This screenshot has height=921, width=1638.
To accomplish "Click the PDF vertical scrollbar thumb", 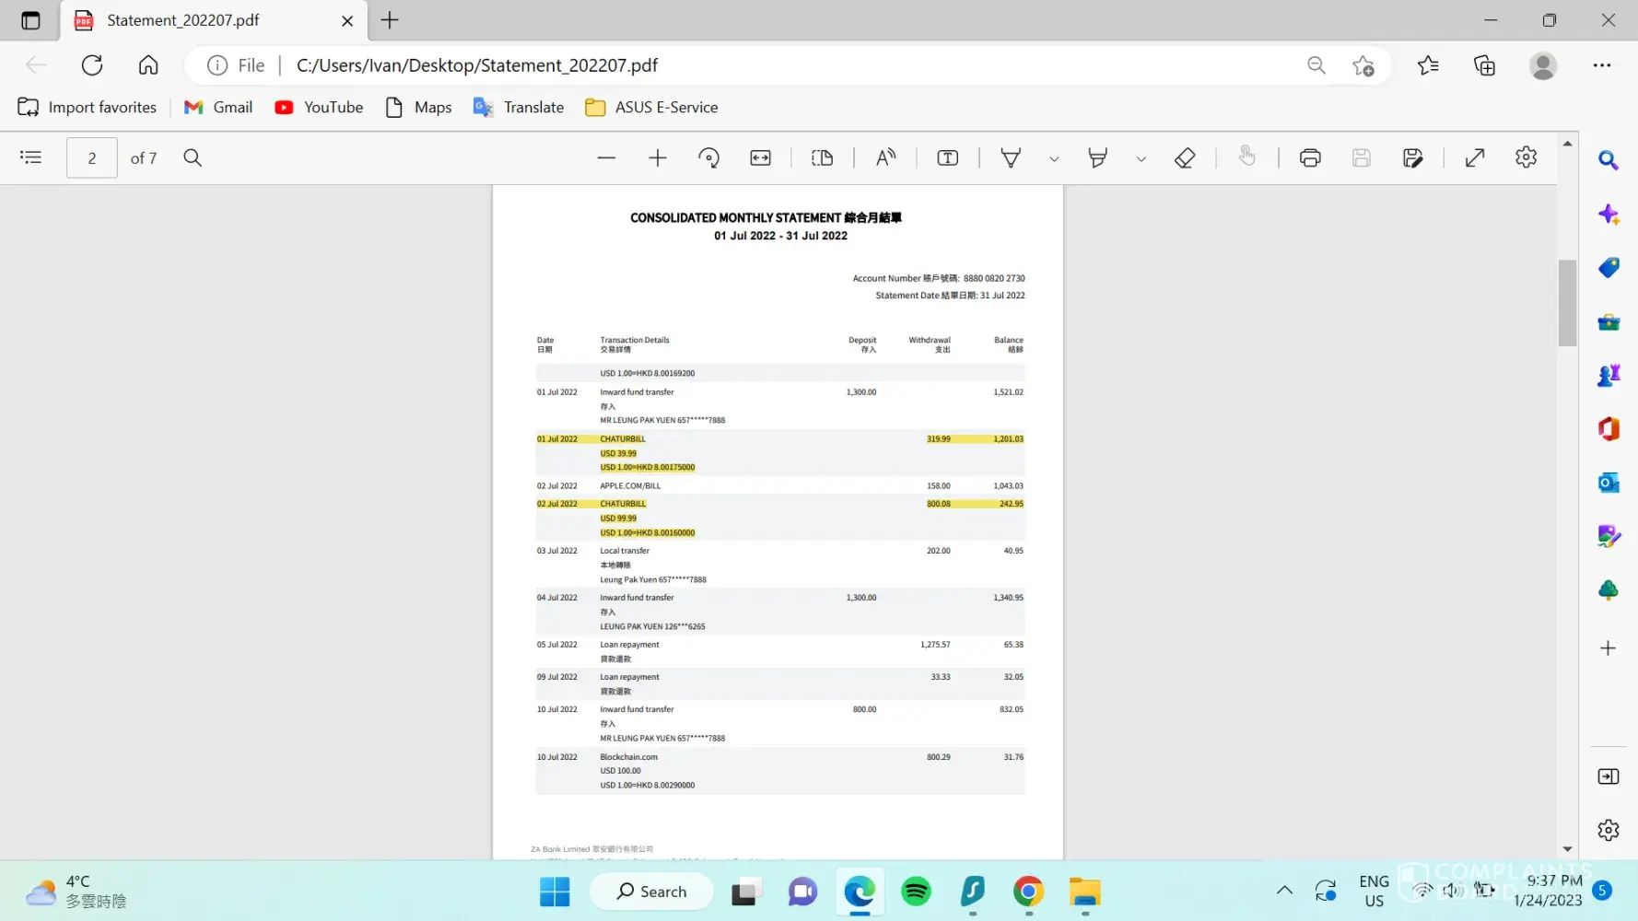I will coord(1567,303).
